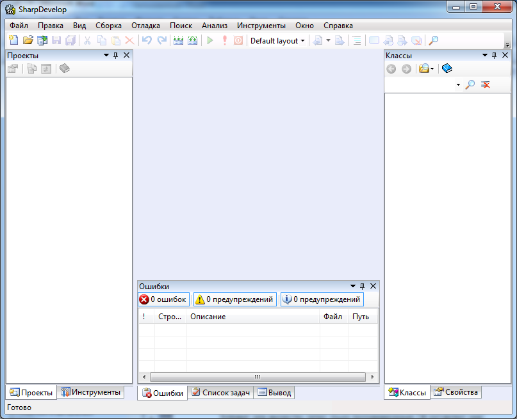Click the Properties icon in Projects panel toolbar
517x419 pixels.
click(x=13, y=68)
